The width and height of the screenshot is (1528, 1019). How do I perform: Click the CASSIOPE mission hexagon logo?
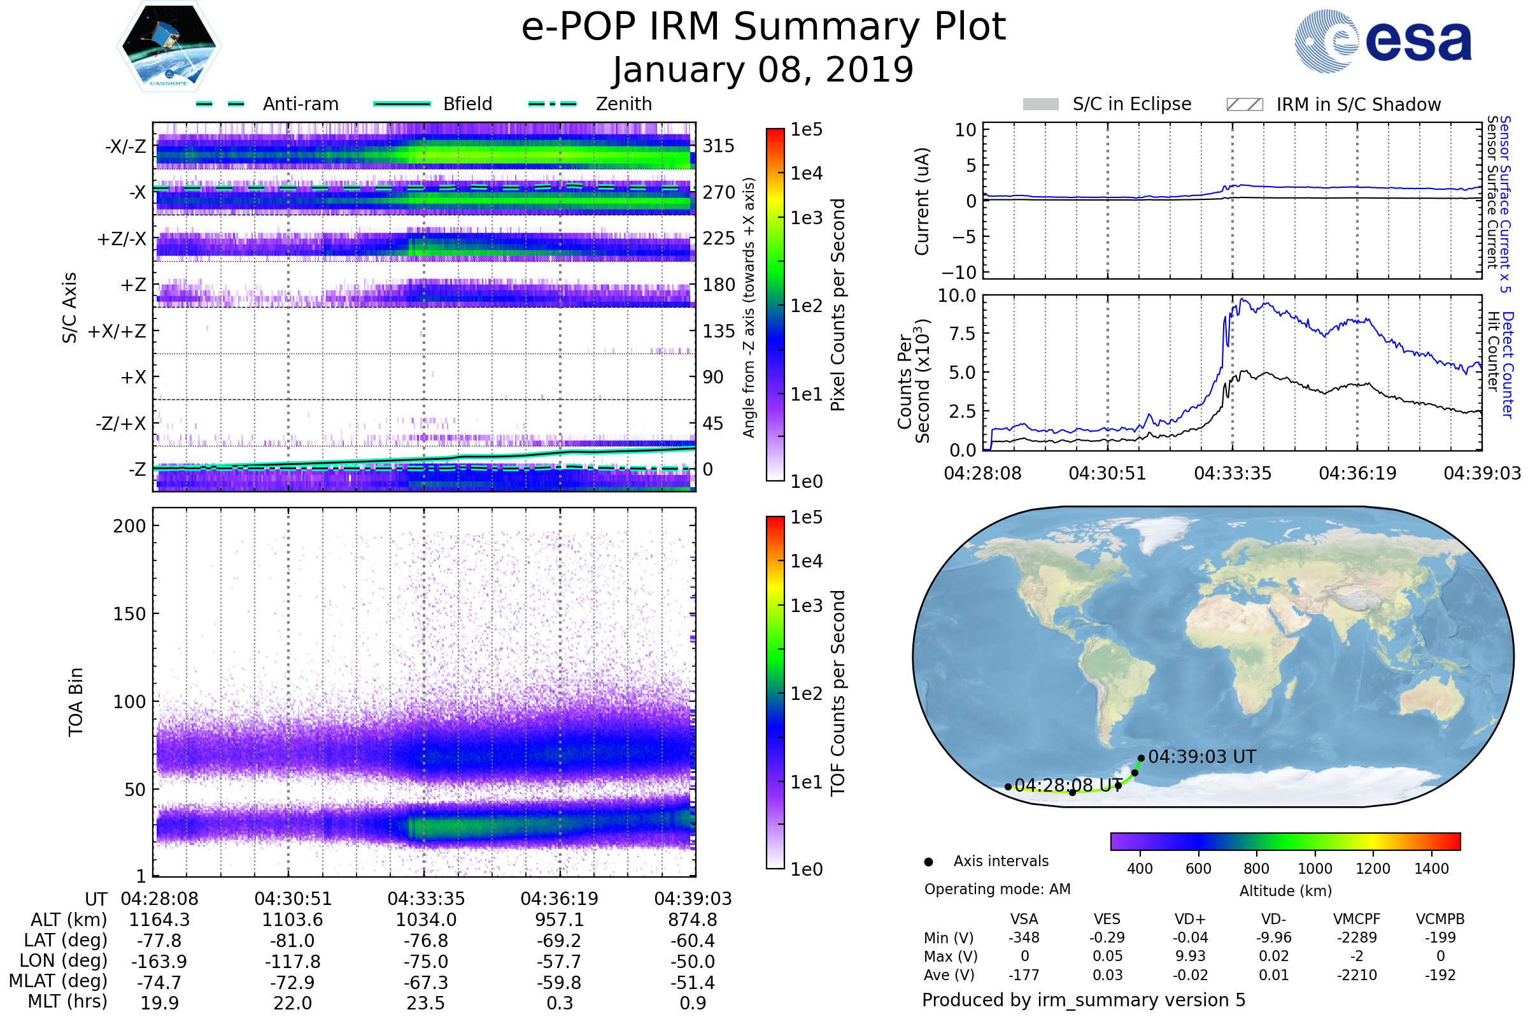(x=169, y=46)
